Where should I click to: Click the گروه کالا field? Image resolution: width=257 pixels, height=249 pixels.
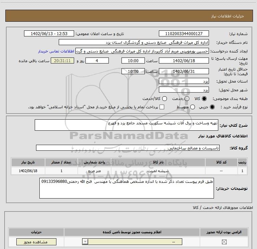(128, 148)
